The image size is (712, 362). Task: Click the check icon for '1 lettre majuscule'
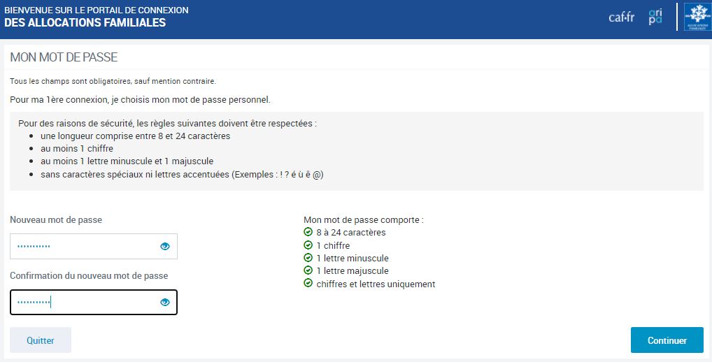(x=308, y=270)
